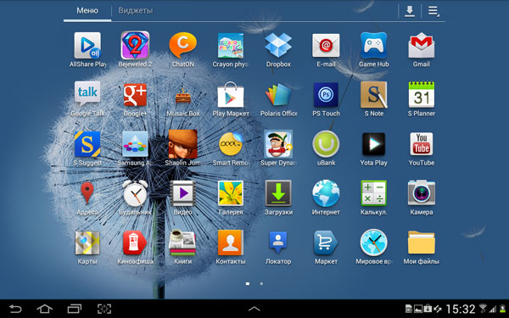Open Dropbox app
The width and height of the screenshot is (509, 318).
coord(278,46)
